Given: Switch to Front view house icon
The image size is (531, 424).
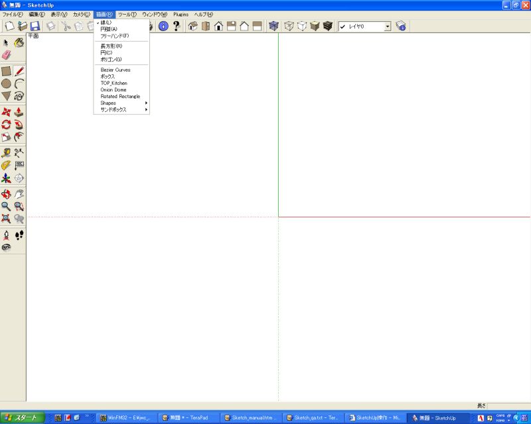Looking at the screenshot, I should (218, 26).
